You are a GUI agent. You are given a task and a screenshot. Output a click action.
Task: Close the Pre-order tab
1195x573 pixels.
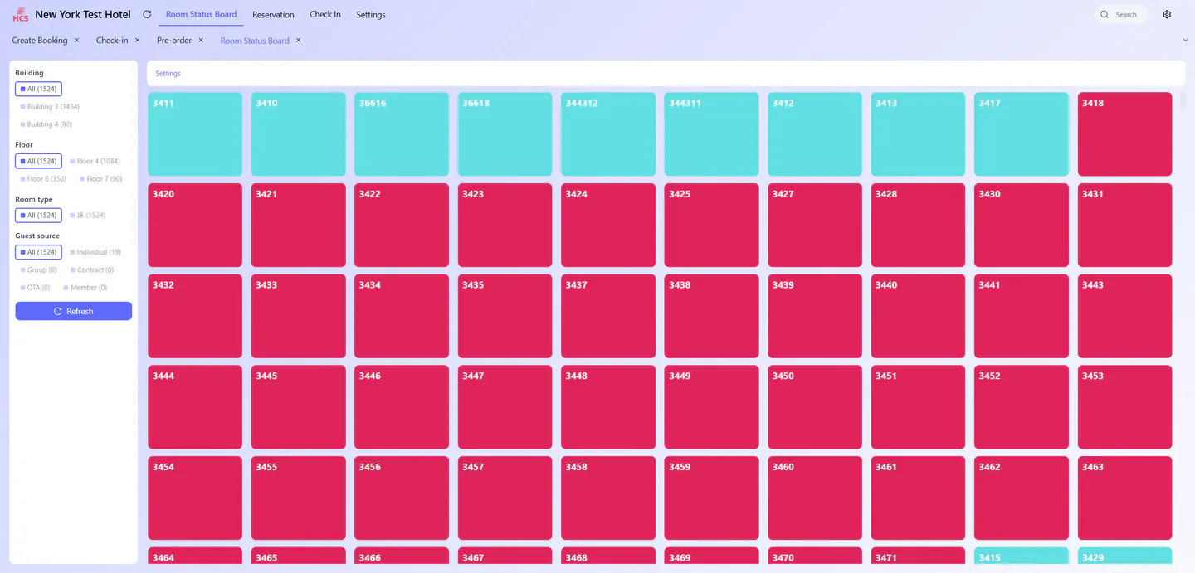201,40
